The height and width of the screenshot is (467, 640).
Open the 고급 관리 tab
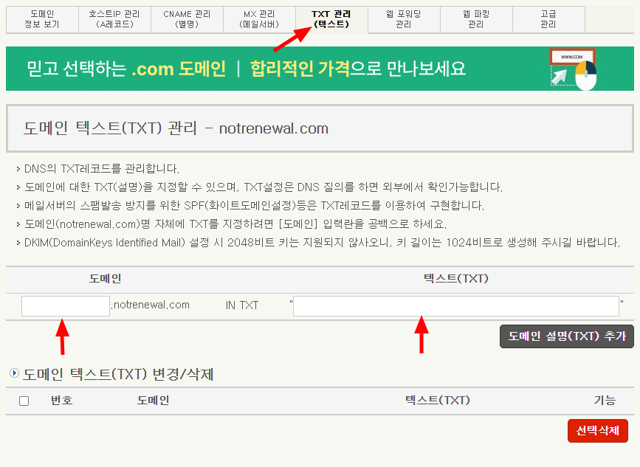click(548, 19)
